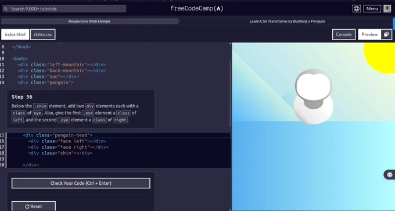Click the Step 56 heading
This screenshot has height=211, width=395.
coord(22,97)
